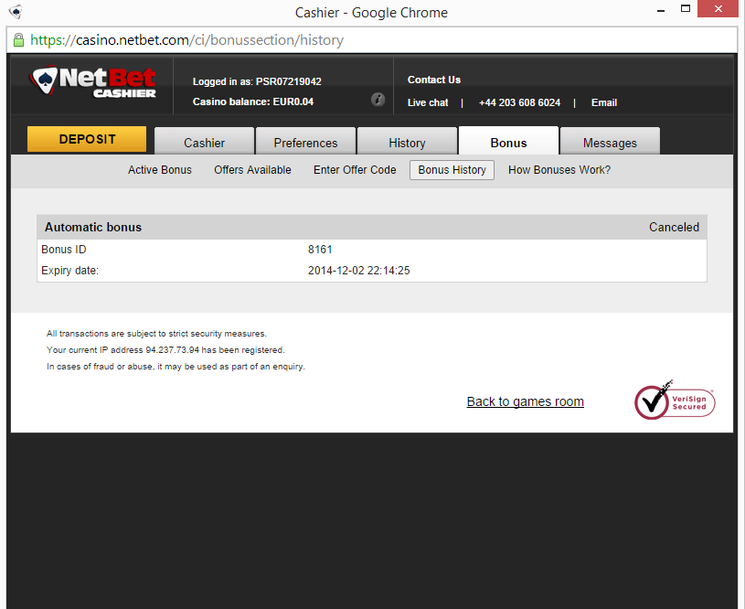The height and width of the screenshot is (609, 745).
Task: Click expiry date value 2014-12-02 22:14:25
Action: [358, 271]
